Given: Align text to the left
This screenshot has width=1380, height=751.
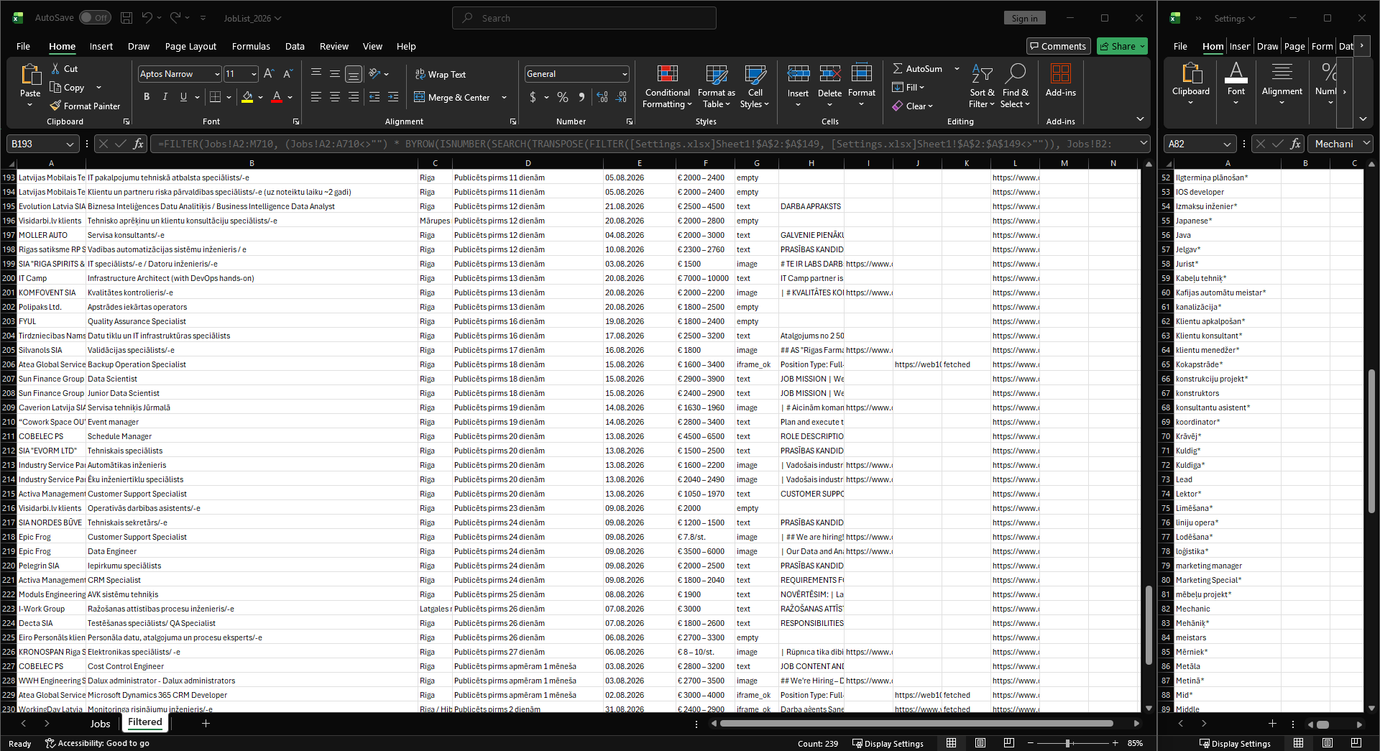Looking at the screenshot, I should tap(316, 96).
